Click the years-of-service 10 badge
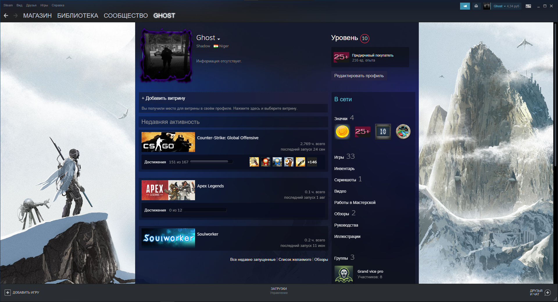The image size is (558, 302). point(383,132)
